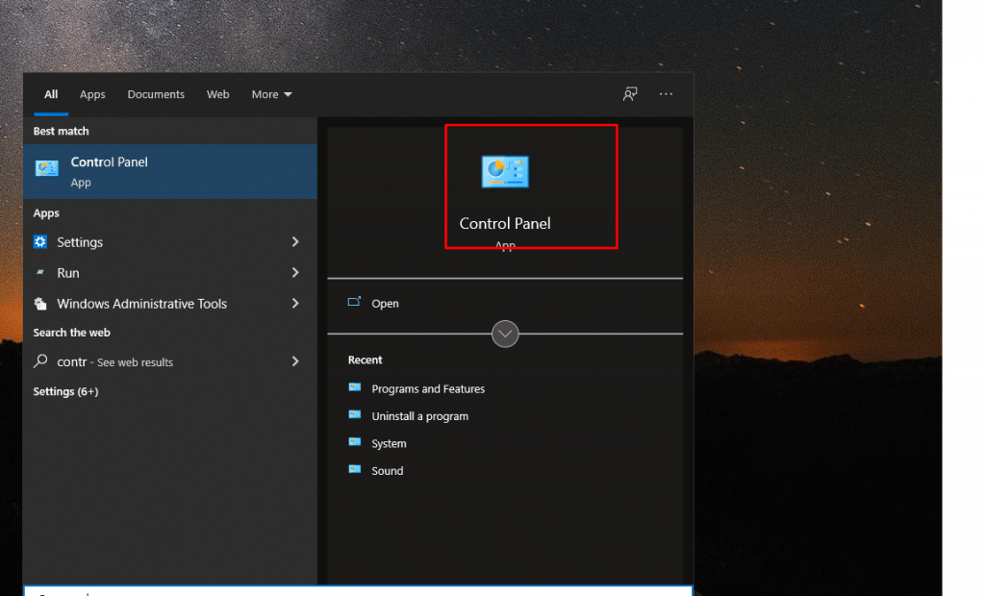The height and width of the screenshot is (596, 985).
Task: Click the large Control Panel icon in preview
Action: (505, 171)
